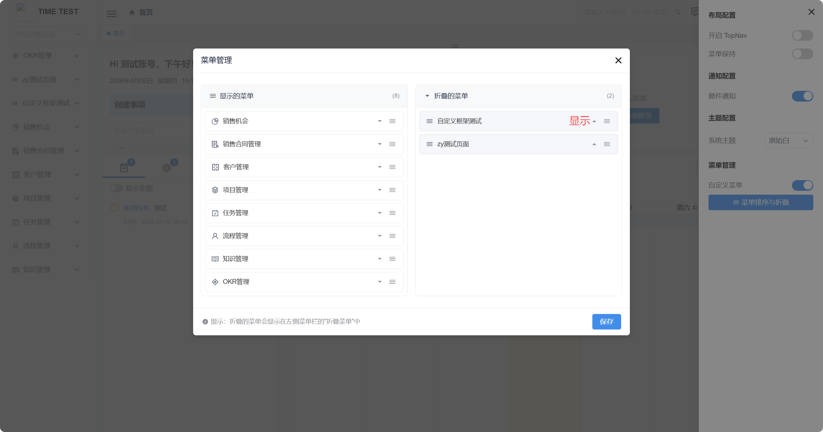
Task: Fold the 销售机会 menu using its down arrow
Action: click(380, 121)
